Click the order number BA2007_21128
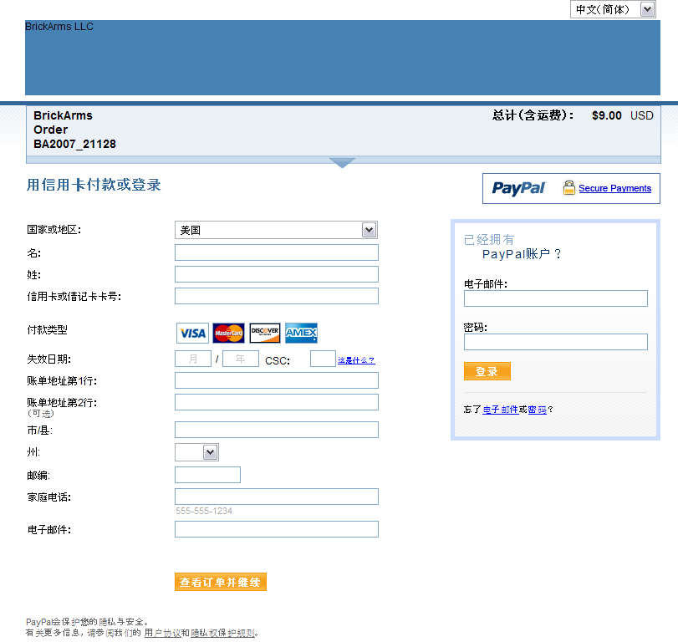 coord(74,144)
